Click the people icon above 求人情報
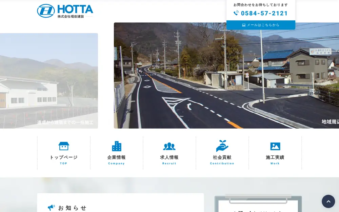The width and height of the screenshot is (339, 212). point(169,146)
